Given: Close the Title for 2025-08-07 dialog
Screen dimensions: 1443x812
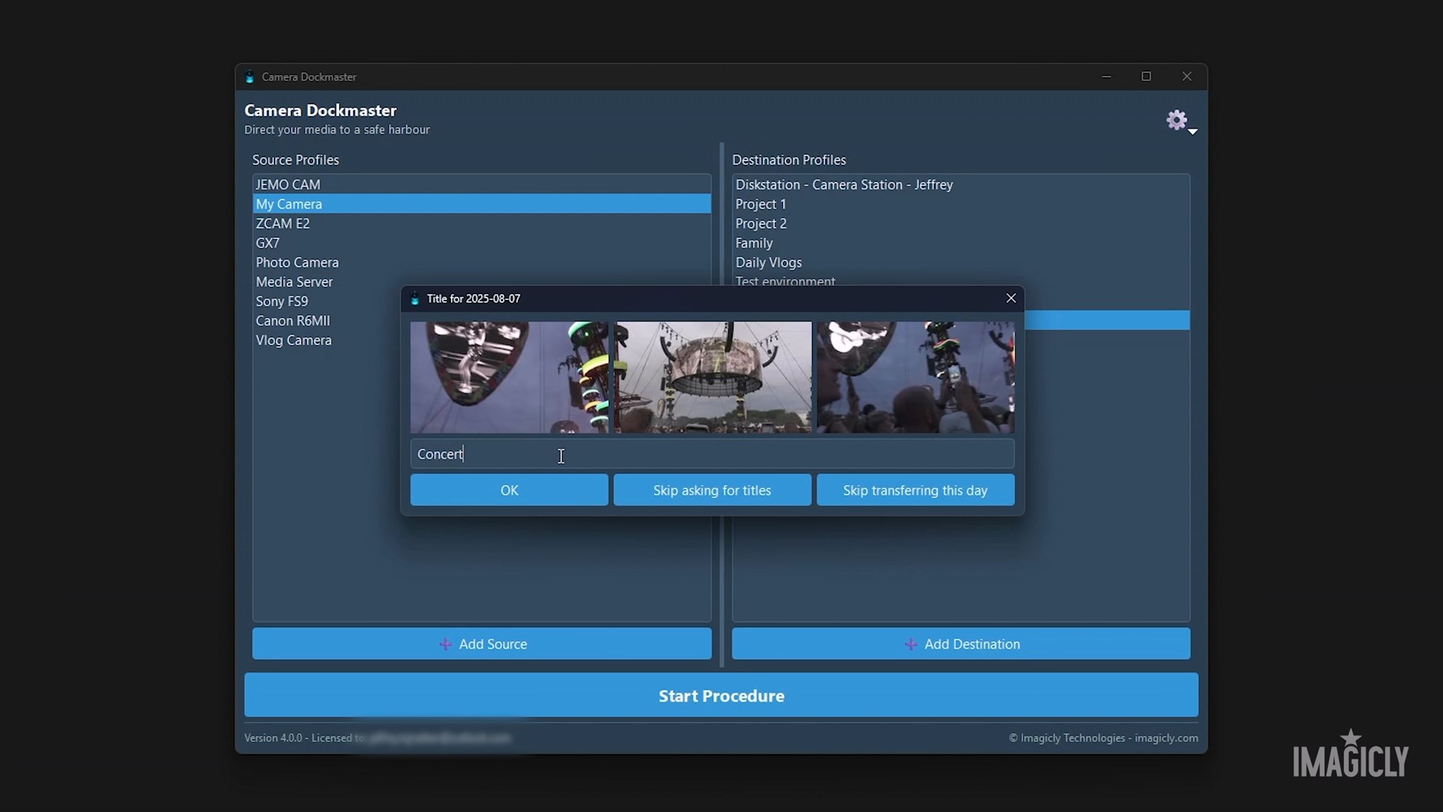Looking at the screenshot, I should [x=1011, y=298].
